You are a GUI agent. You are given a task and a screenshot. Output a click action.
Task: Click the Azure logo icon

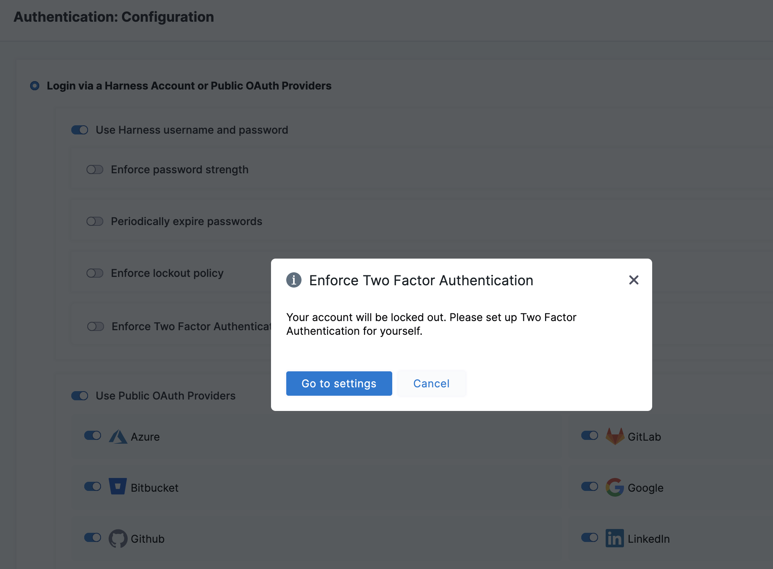[118, 437]
